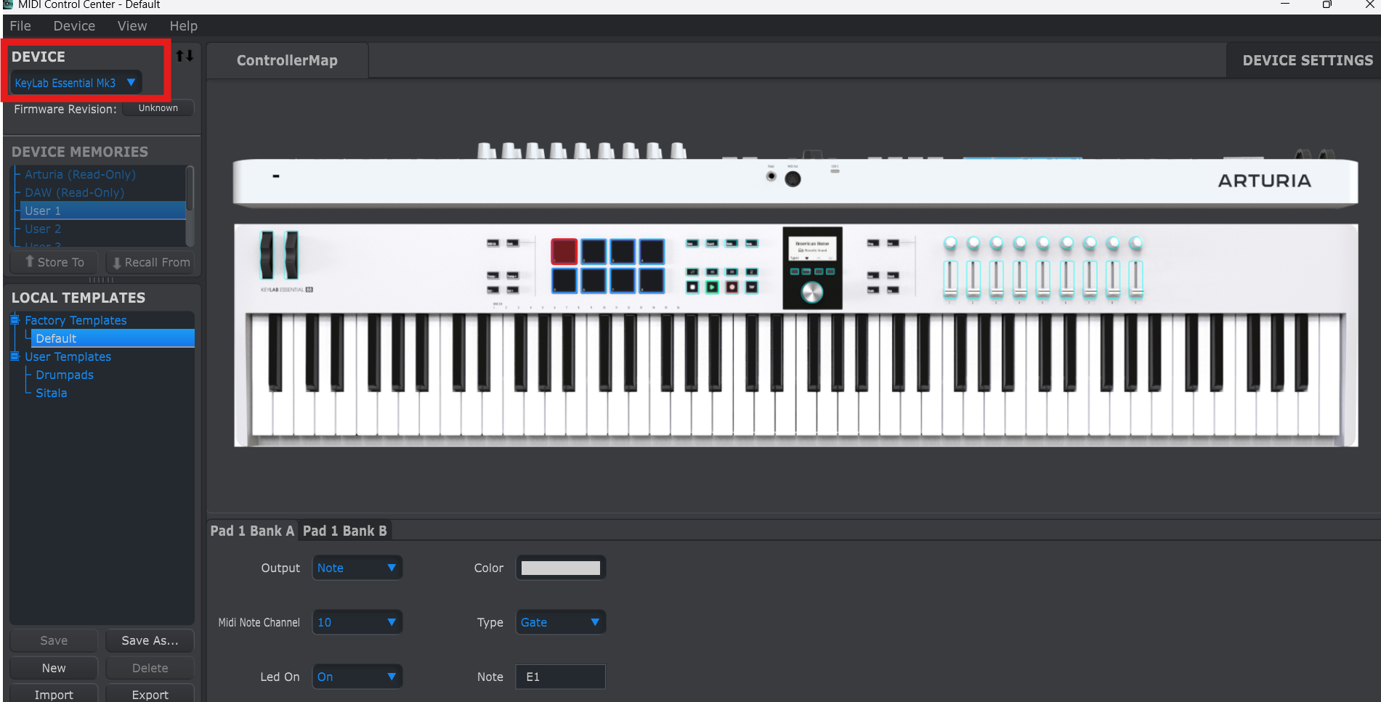
Task: Select fader 9 on the keyboard image
Action: tap(1136, 279)
